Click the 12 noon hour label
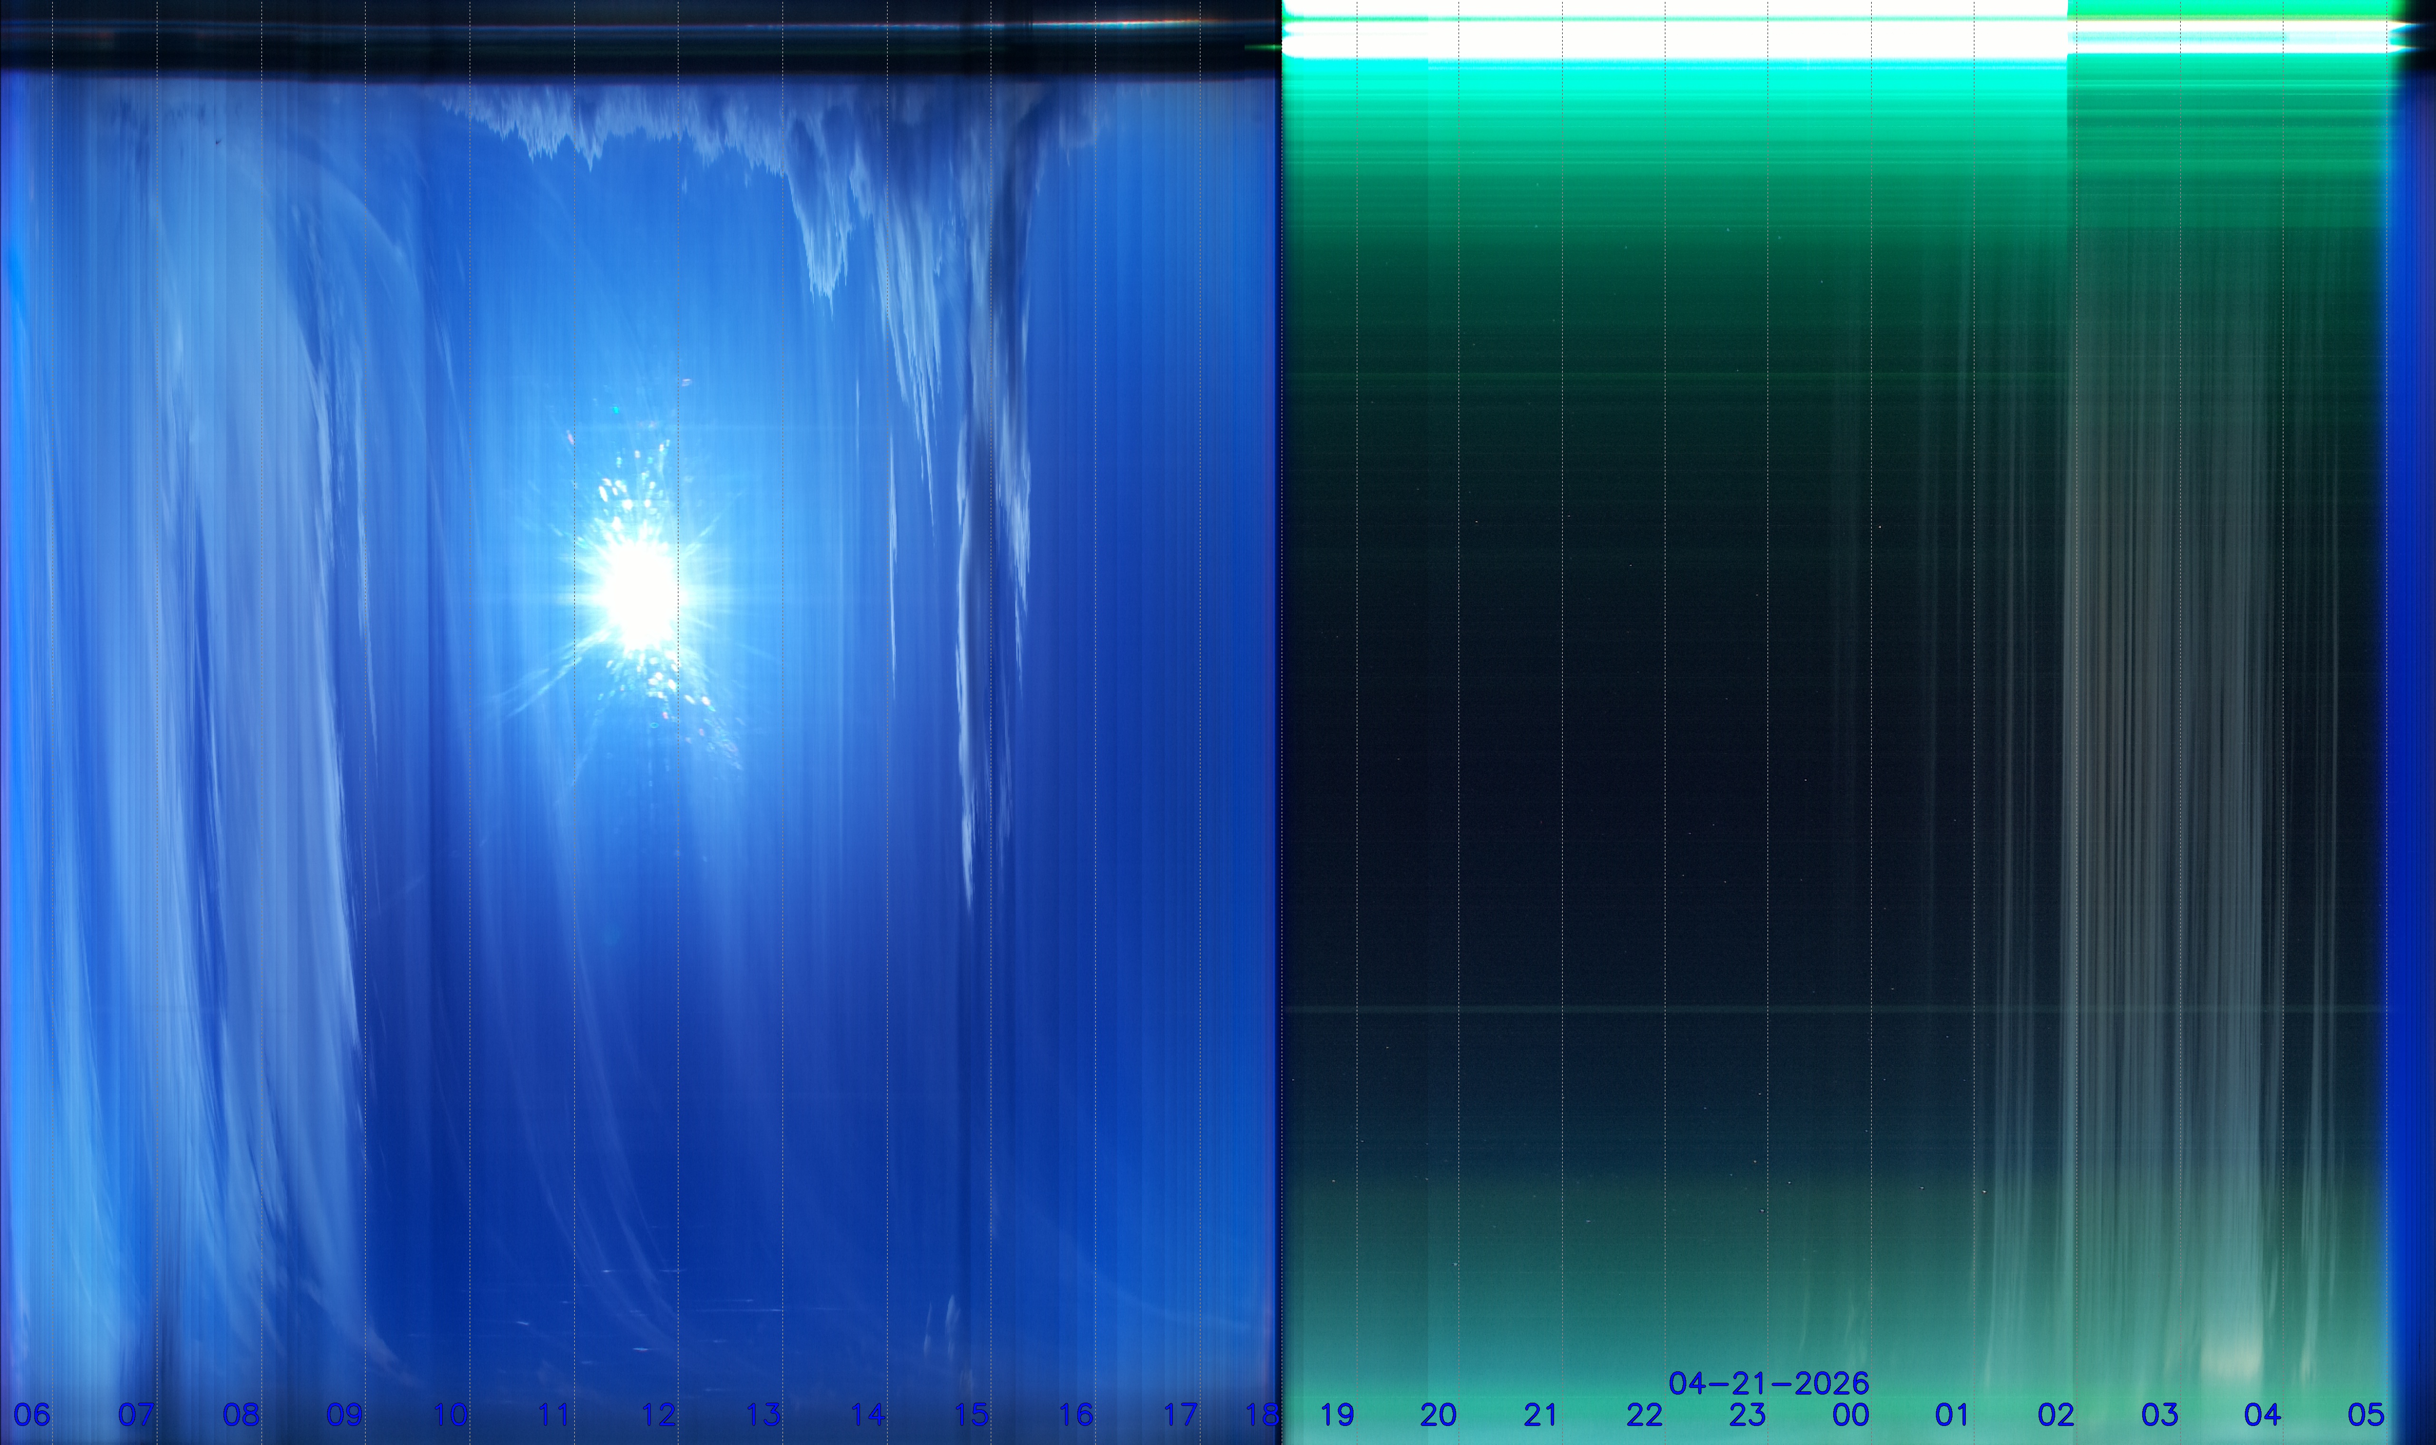2436x1445 pixels. 658,1414
